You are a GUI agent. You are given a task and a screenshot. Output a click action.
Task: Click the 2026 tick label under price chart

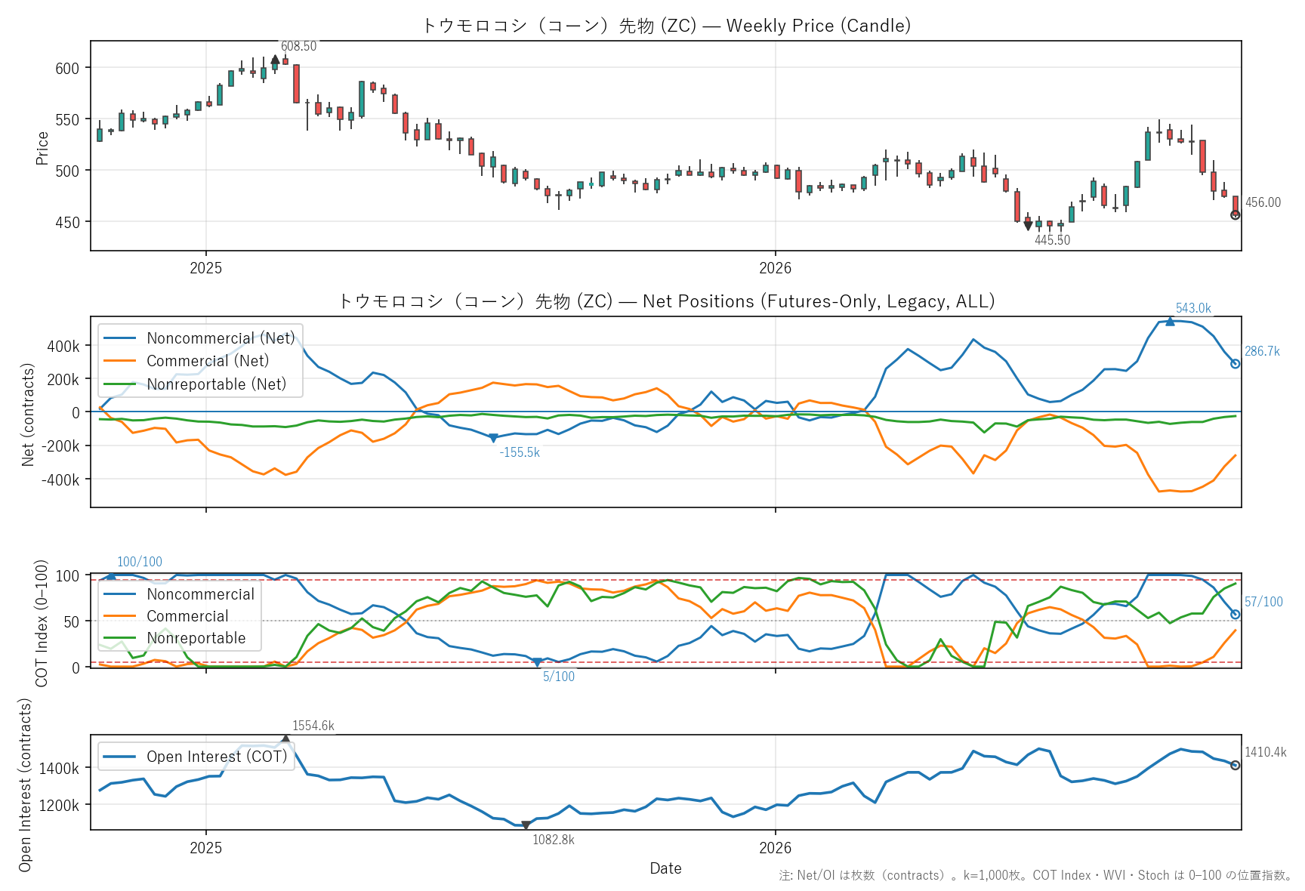775,268
